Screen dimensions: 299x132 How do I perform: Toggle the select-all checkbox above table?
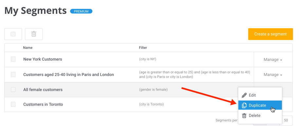click(13, 34)
